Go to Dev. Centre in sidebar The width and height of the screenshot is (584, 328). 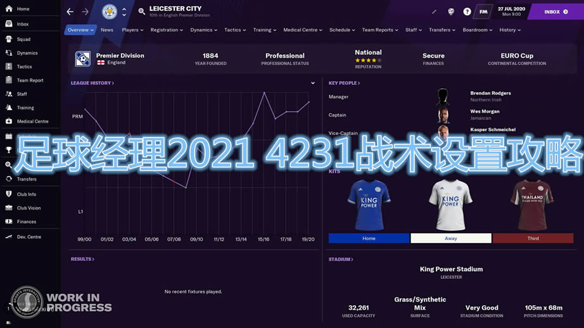pyautogui.click(x=29, y=237)
